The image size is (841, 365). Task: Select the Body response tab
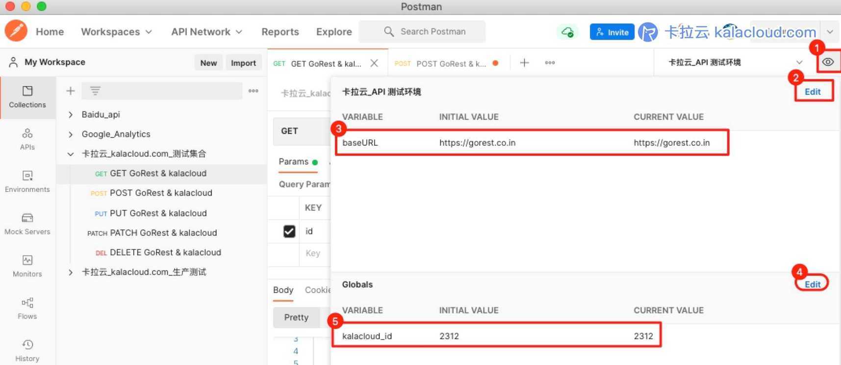click(x=283, y=290)
